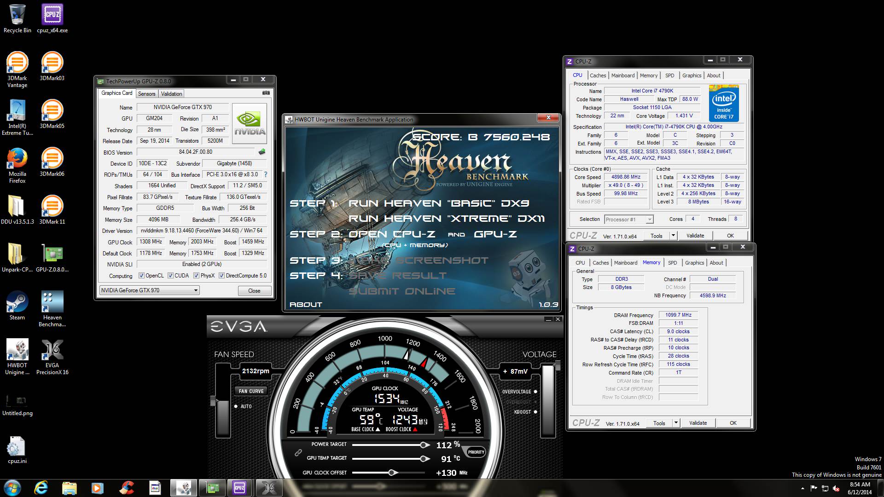Open SPD tab in lower CPU-Z window
884x497 pixels.
(672, 263)
